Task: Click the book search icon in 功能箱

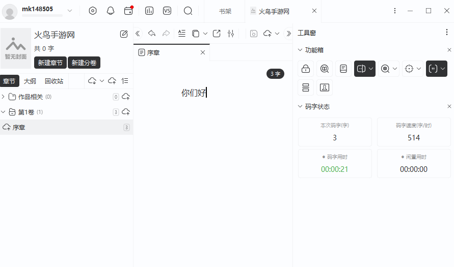Action: 325,69
